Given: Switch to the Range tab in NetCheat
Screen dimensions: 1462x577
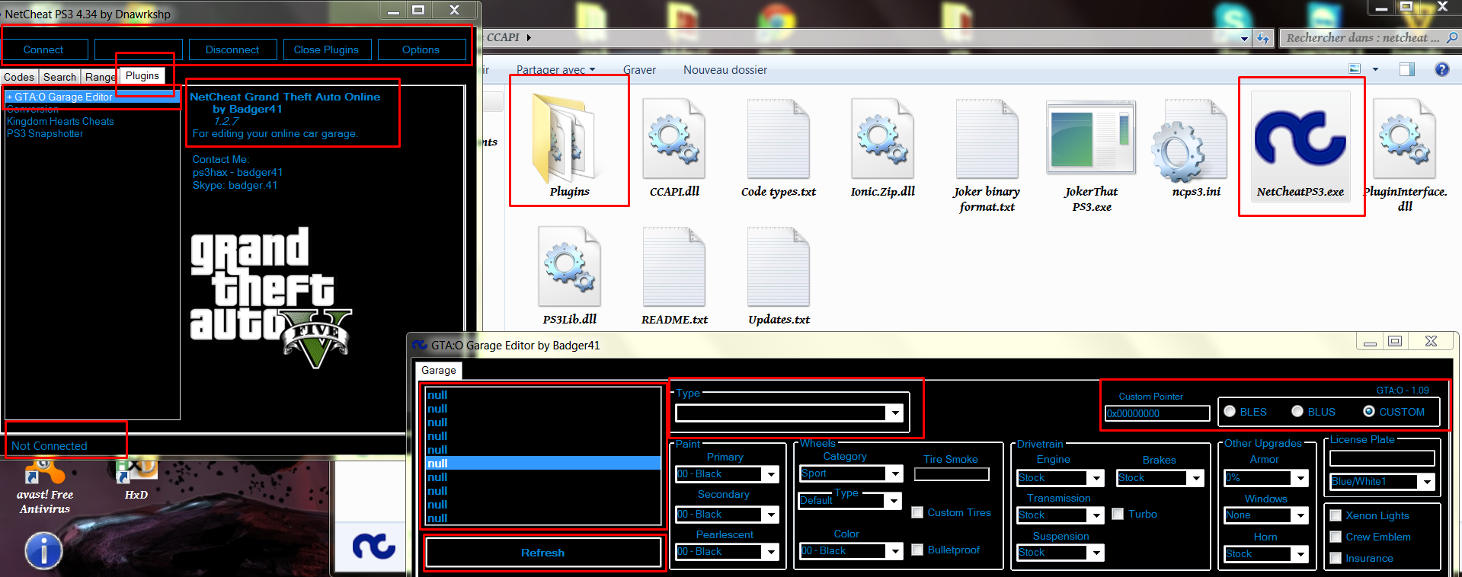Looking at the screenshot, I should (x=100, y=77).
